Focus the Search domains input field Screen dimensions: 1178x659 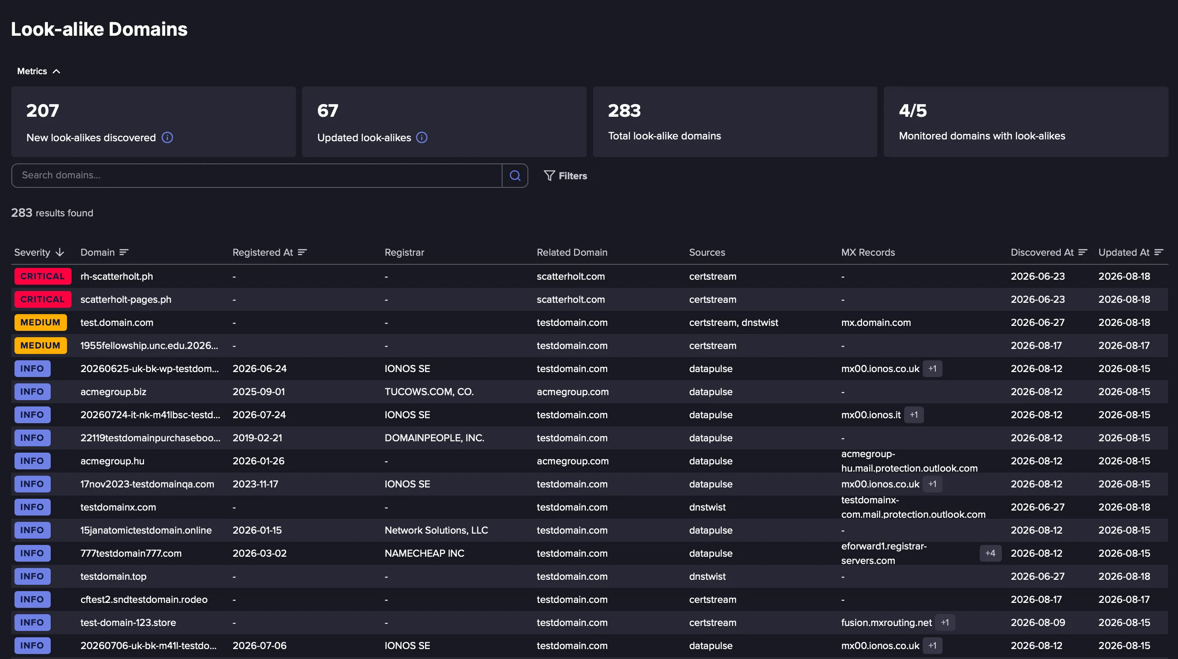click(x=257, y=176)
